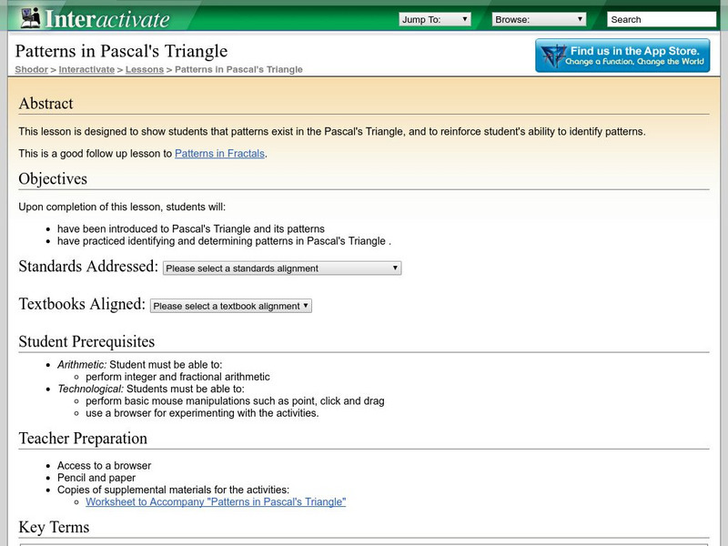The image size is (728, 546).
Task: Click 'use a browser for experimenting' item
Action: click(202, 413)
